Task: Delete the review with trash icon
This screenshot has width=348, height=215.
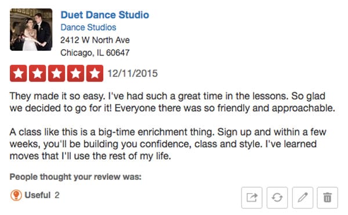Action: (327, 198)
